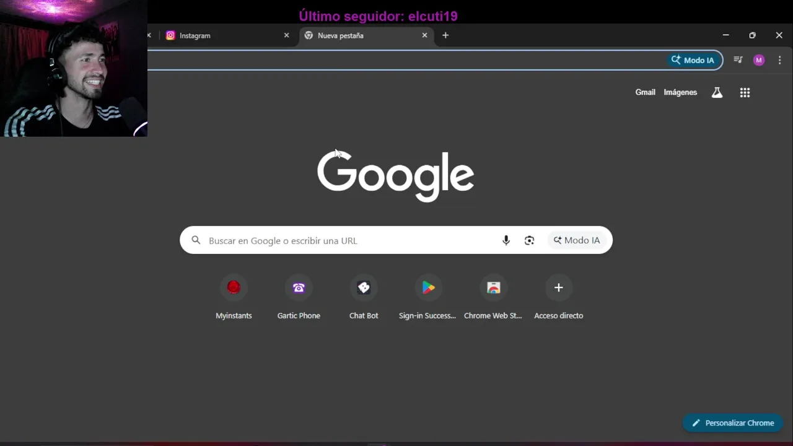This screenshot has width=793, height=446.
Task: Open the Imágenes link
Action: (680, 92)
